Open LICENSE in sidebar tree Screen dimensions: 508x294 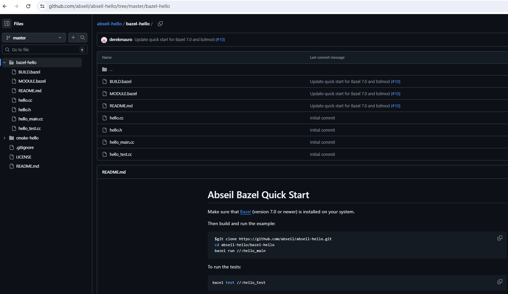coord(24,157)
